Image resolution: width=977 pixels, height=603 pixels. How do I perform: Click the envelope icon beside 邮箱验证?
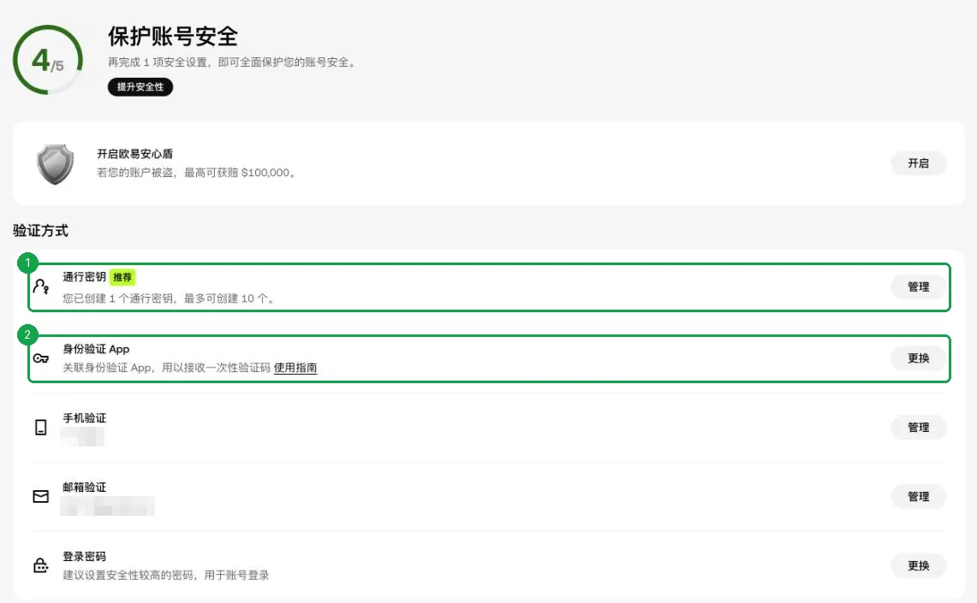coord(40,497)
